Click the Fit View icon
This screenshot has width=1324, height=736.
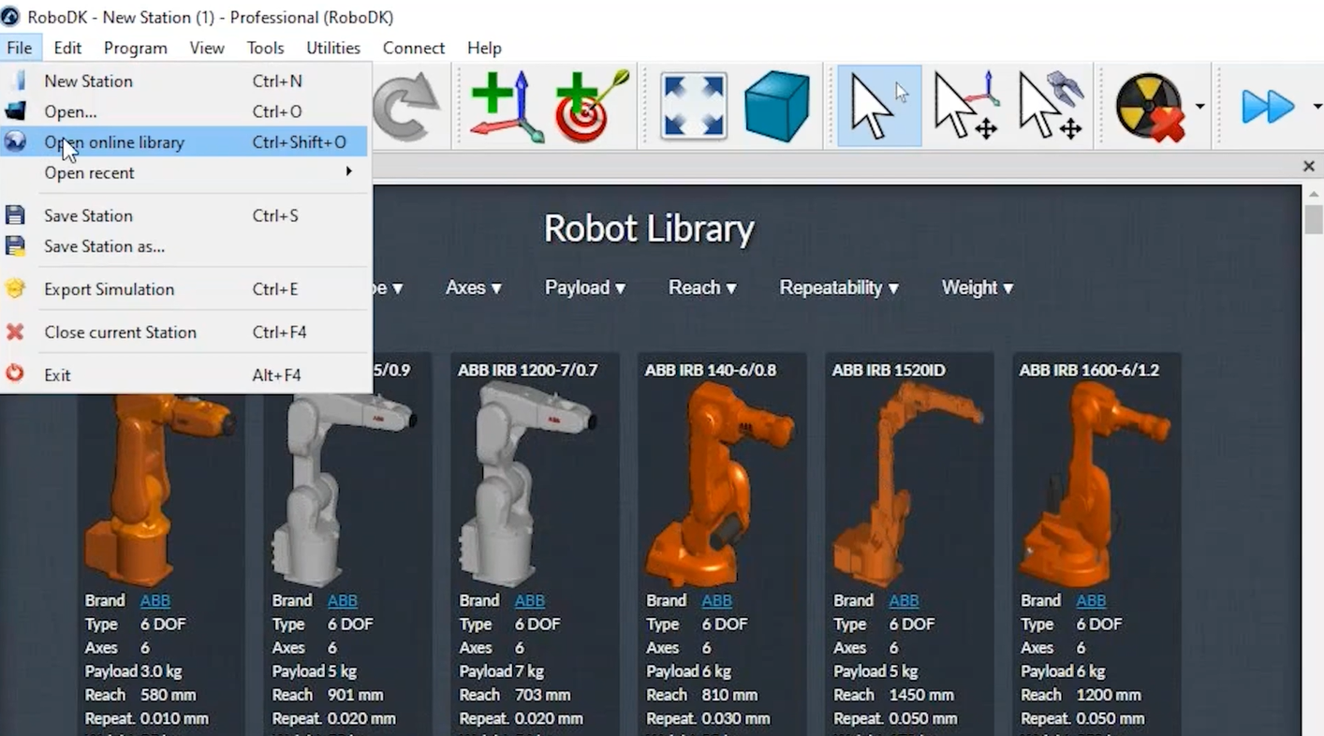click(693, 105)
